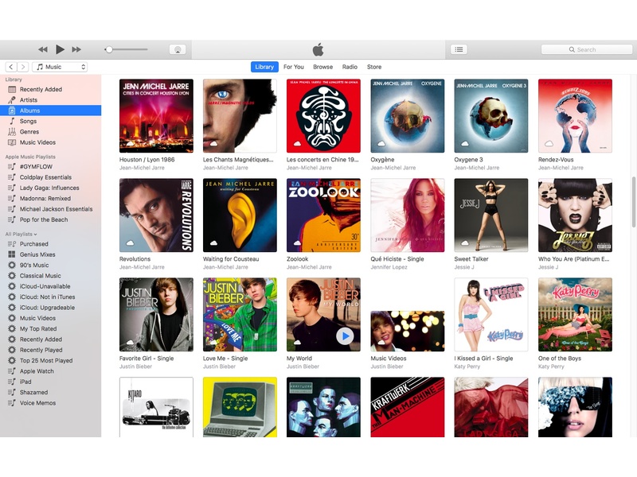Image resolution: width=637 pixels, height=477 pixels.
Task: Click the Play button
Action: pyautogui.click(x=60, y=49)
